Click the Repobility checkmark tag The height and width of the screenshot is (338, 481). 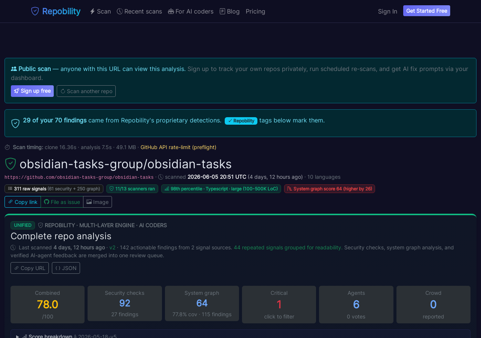pos(241,121)
